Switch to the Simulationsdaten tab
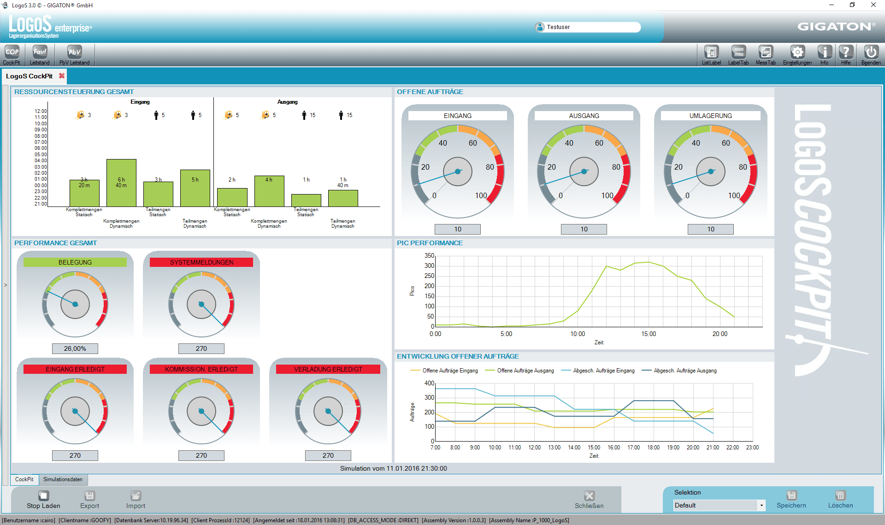This screenshot has height=525, width=885. pyautogui.click(x=63, y=479)
